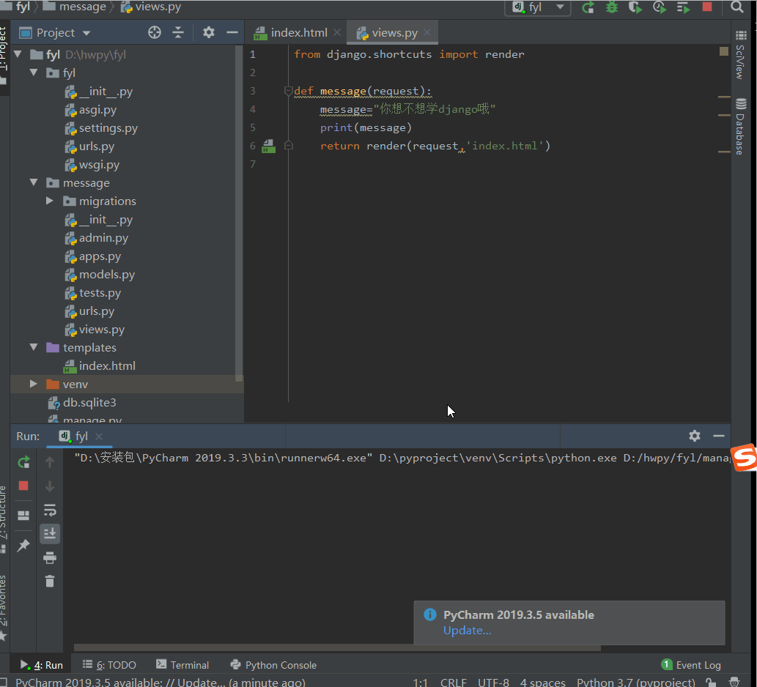The image size is (757, 687).
Task: Toggle the Favorites tool window
Action: click(4, 607)
